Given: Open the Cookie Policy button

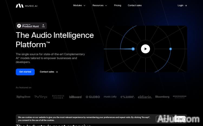Looking at the screenshot, I should (164, 119).
